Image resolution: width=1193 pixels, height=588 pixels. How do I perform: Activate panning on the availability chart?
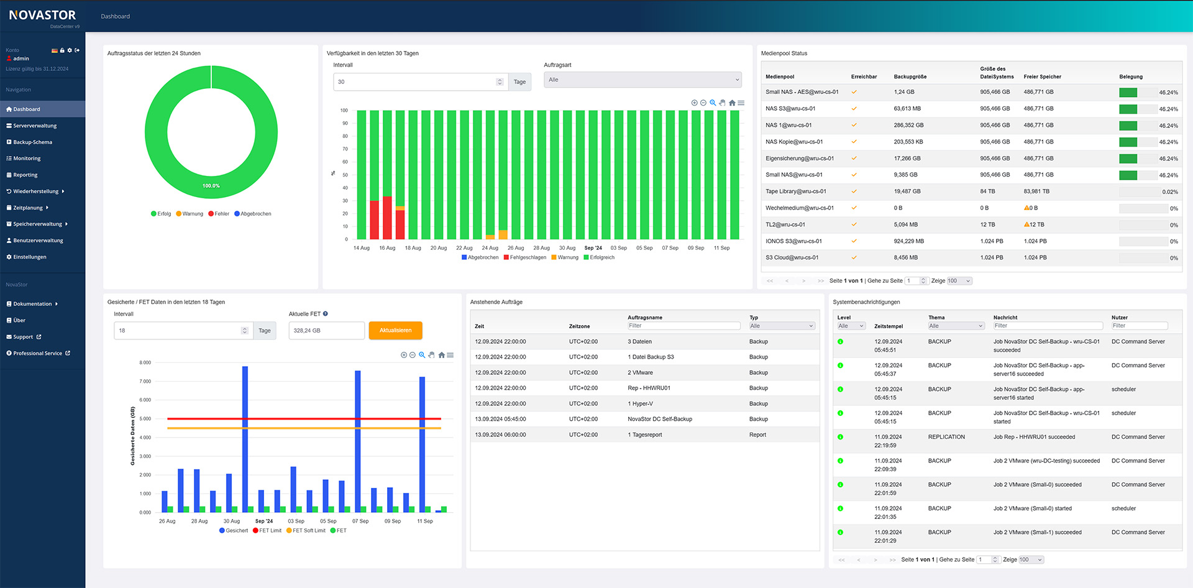coord(723,103)
